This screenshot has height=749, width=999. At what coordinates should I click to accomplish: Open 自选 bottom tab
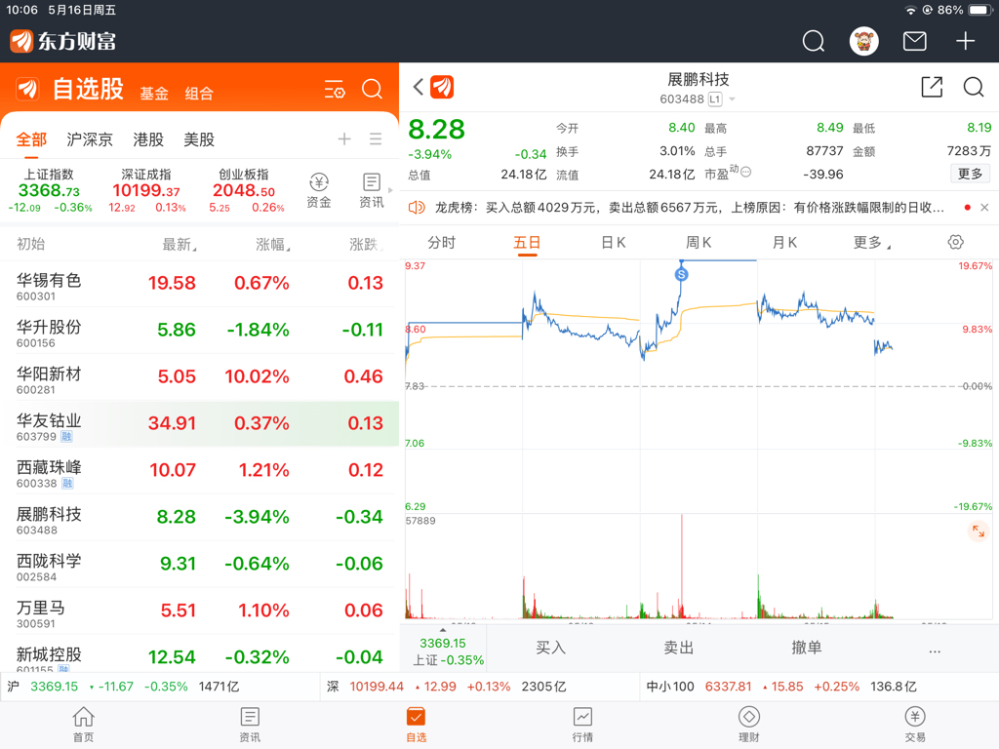[416, 725]
